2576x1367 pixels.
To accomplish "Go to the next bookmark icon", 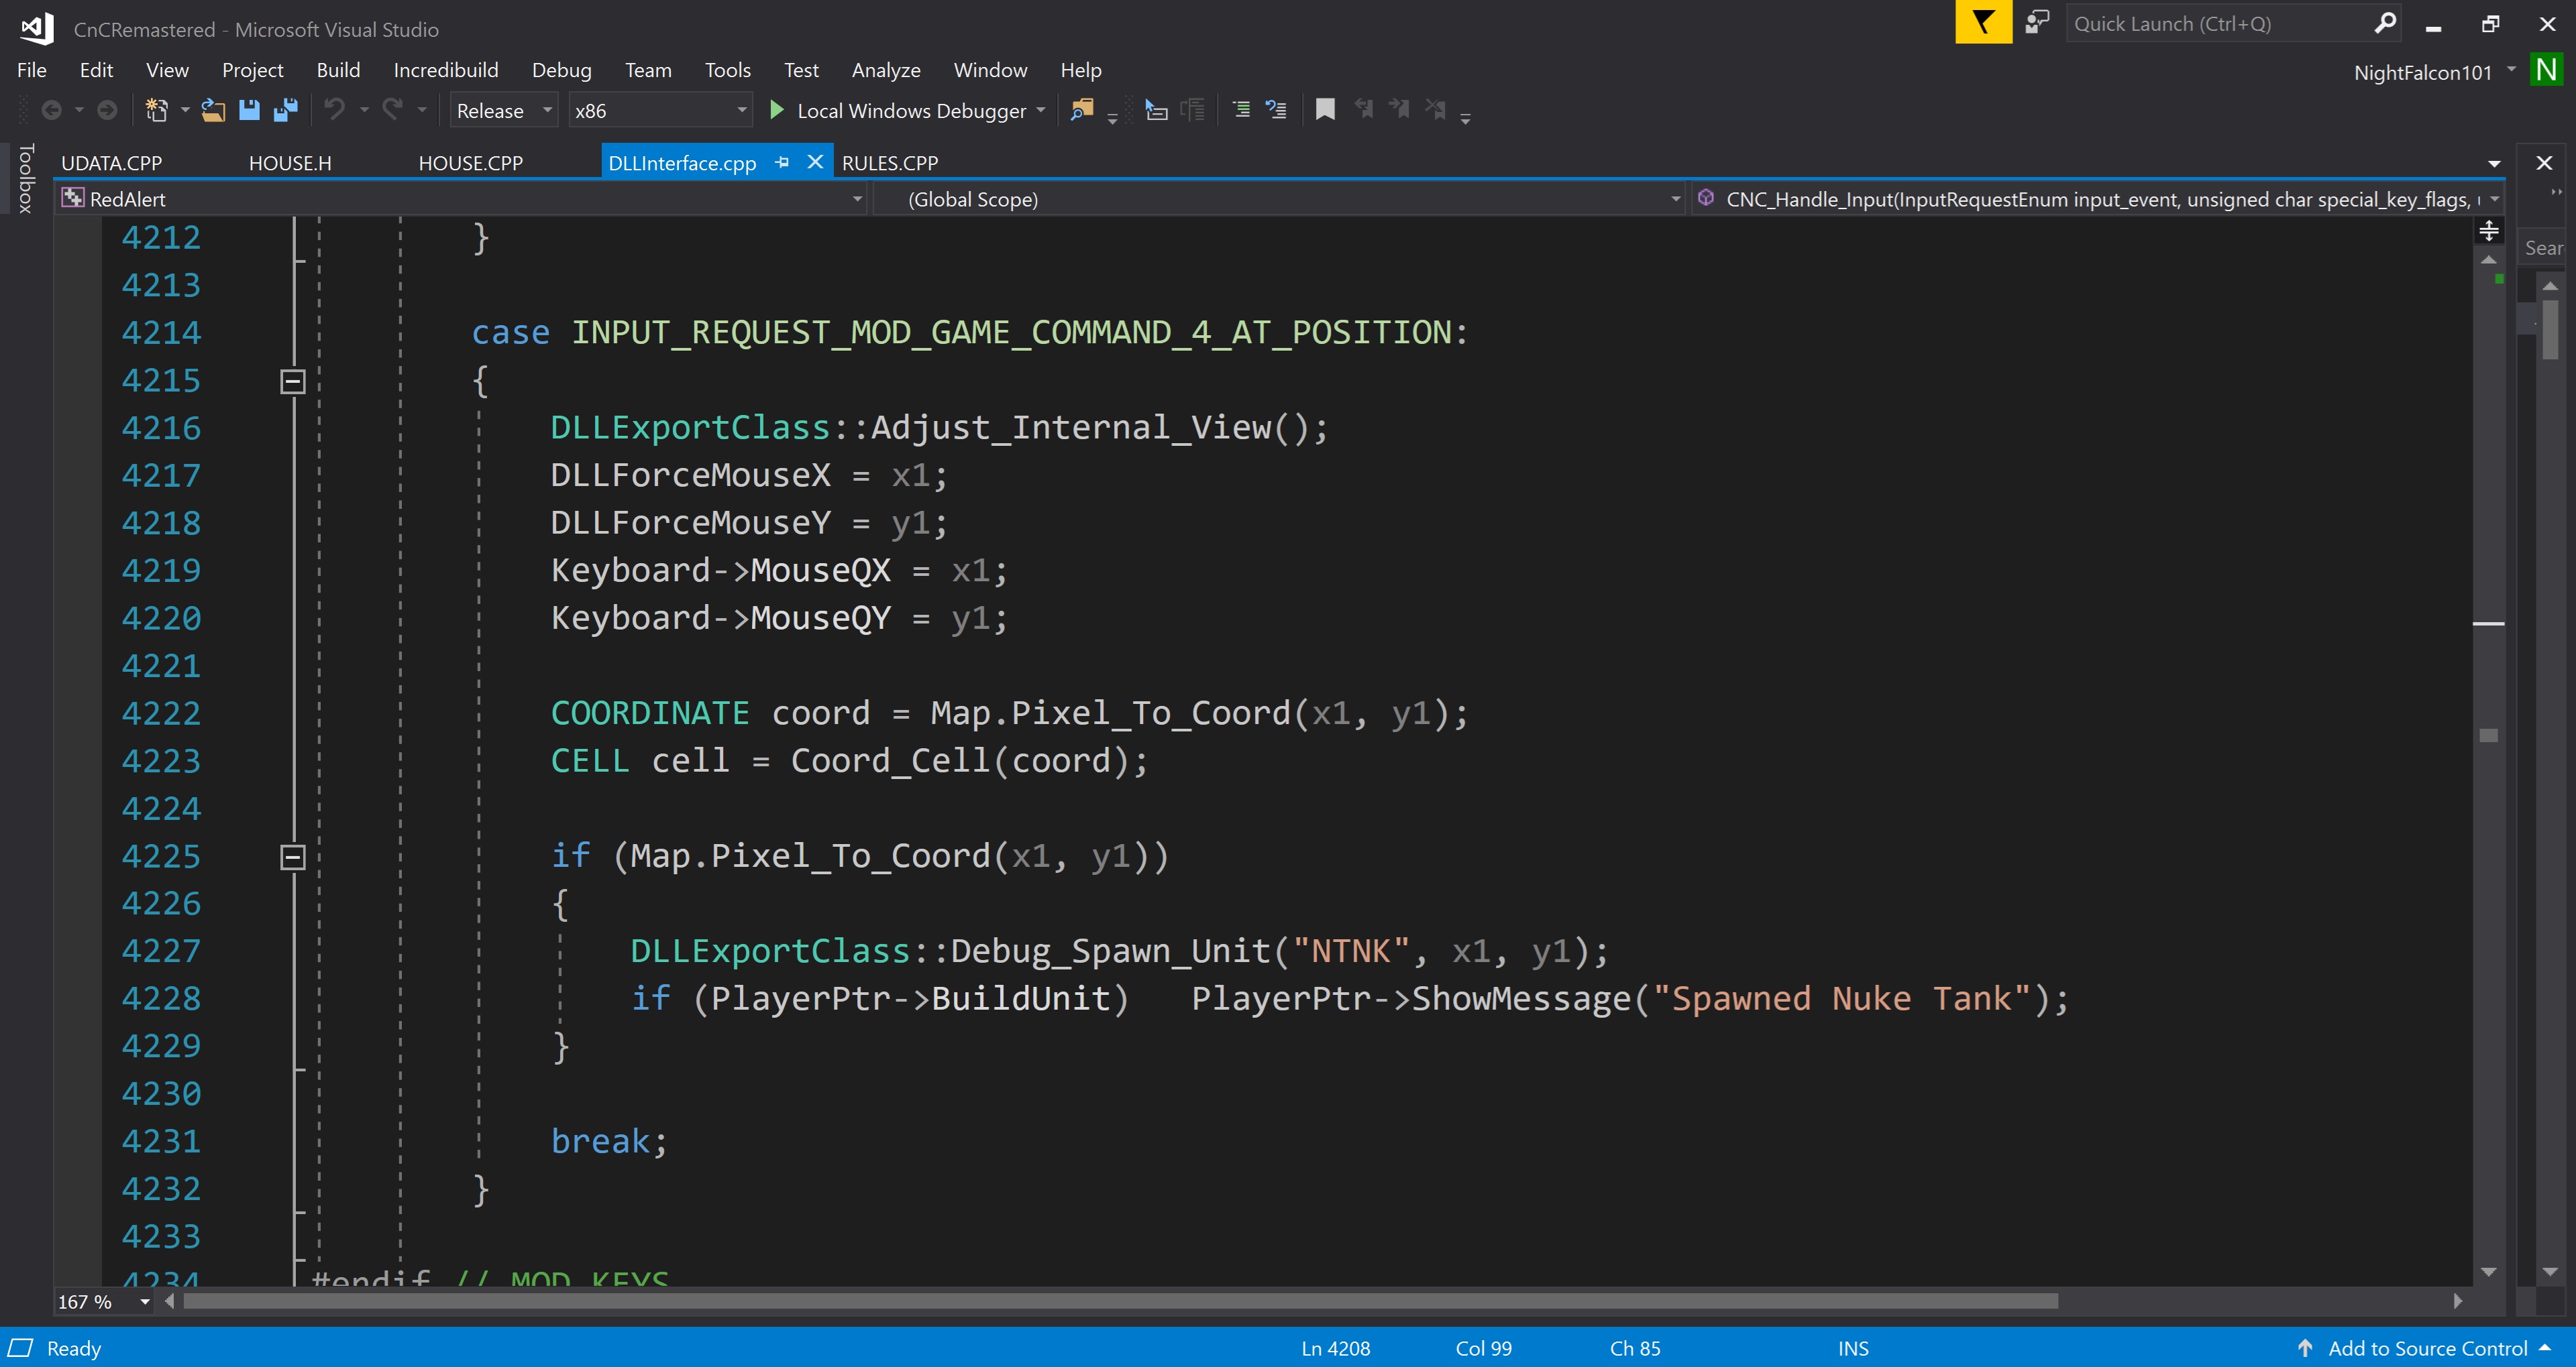I will (1399, 109).
